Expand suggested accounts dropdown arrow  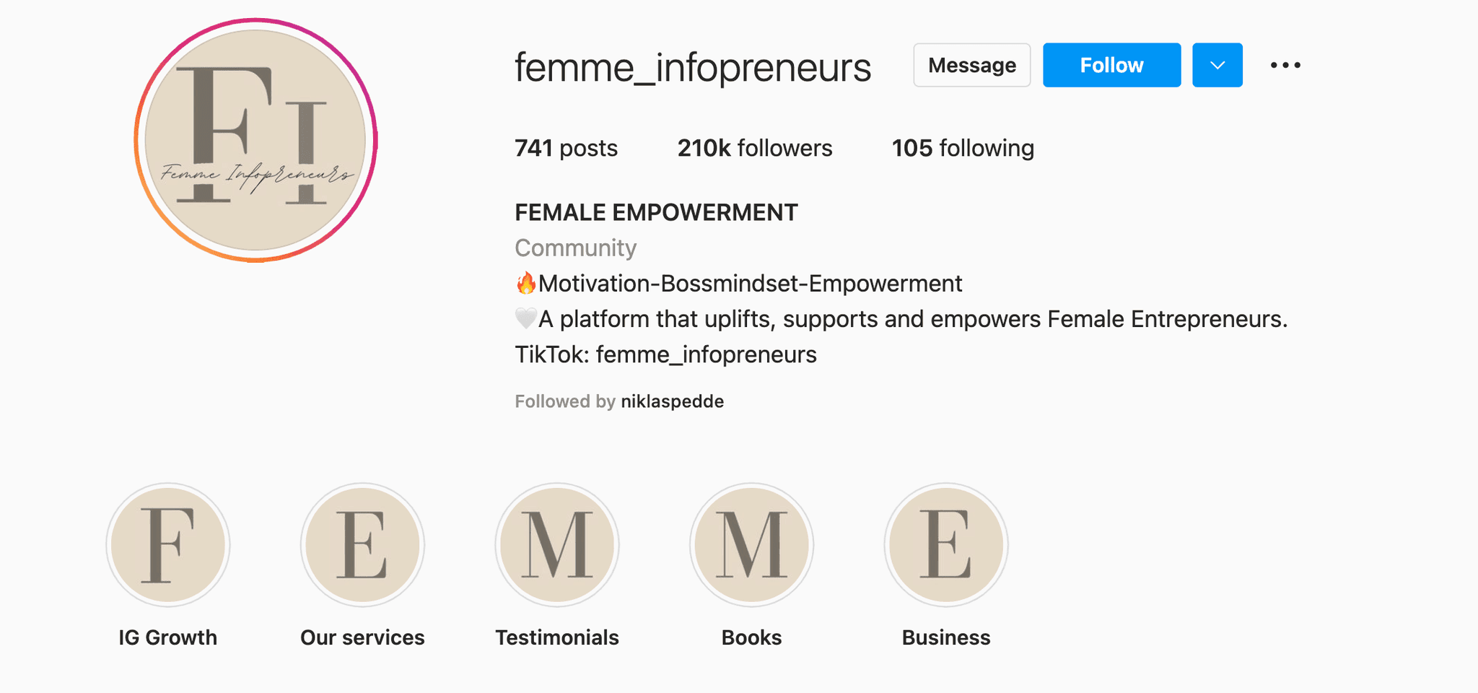[1217, 65]
